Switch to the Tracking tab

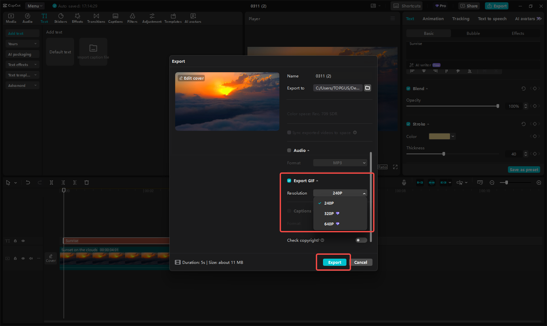click(x=461, y=19)
